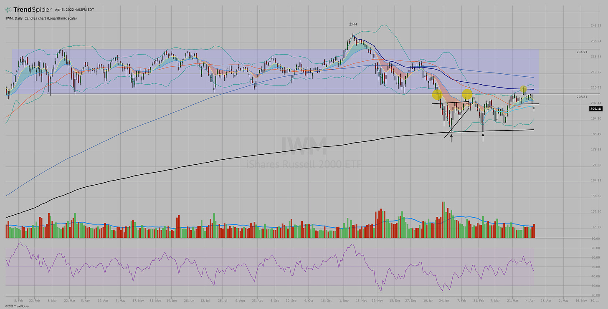Click the anchor HH marker above the November peak
Image resolution: width=608 pixels, height=309 pixels.
click(353, 25)
